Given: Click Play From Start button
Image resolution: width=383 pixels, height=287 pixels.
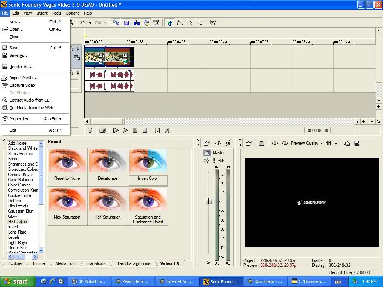Looking at the screenshot, I should coord(116,130).
